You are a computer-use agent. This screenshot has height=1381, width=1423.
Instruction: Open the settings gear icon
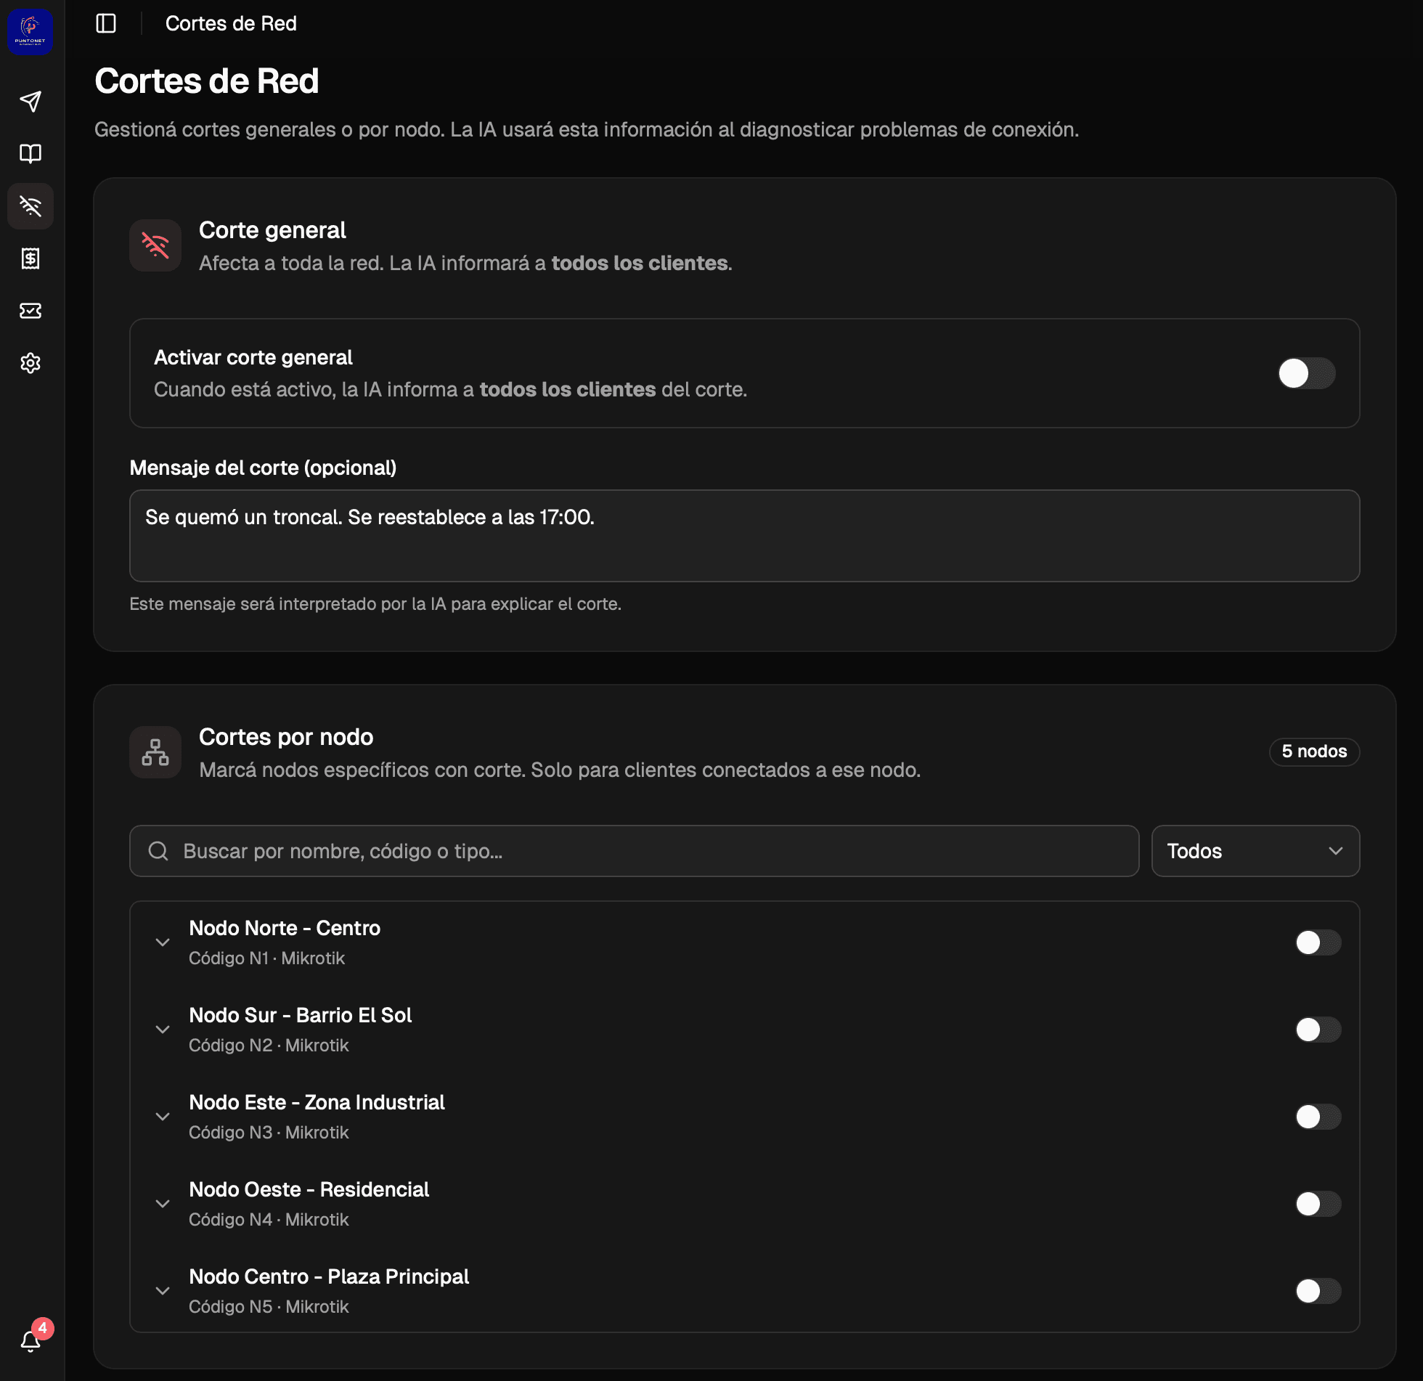click(x=30, y=363)
